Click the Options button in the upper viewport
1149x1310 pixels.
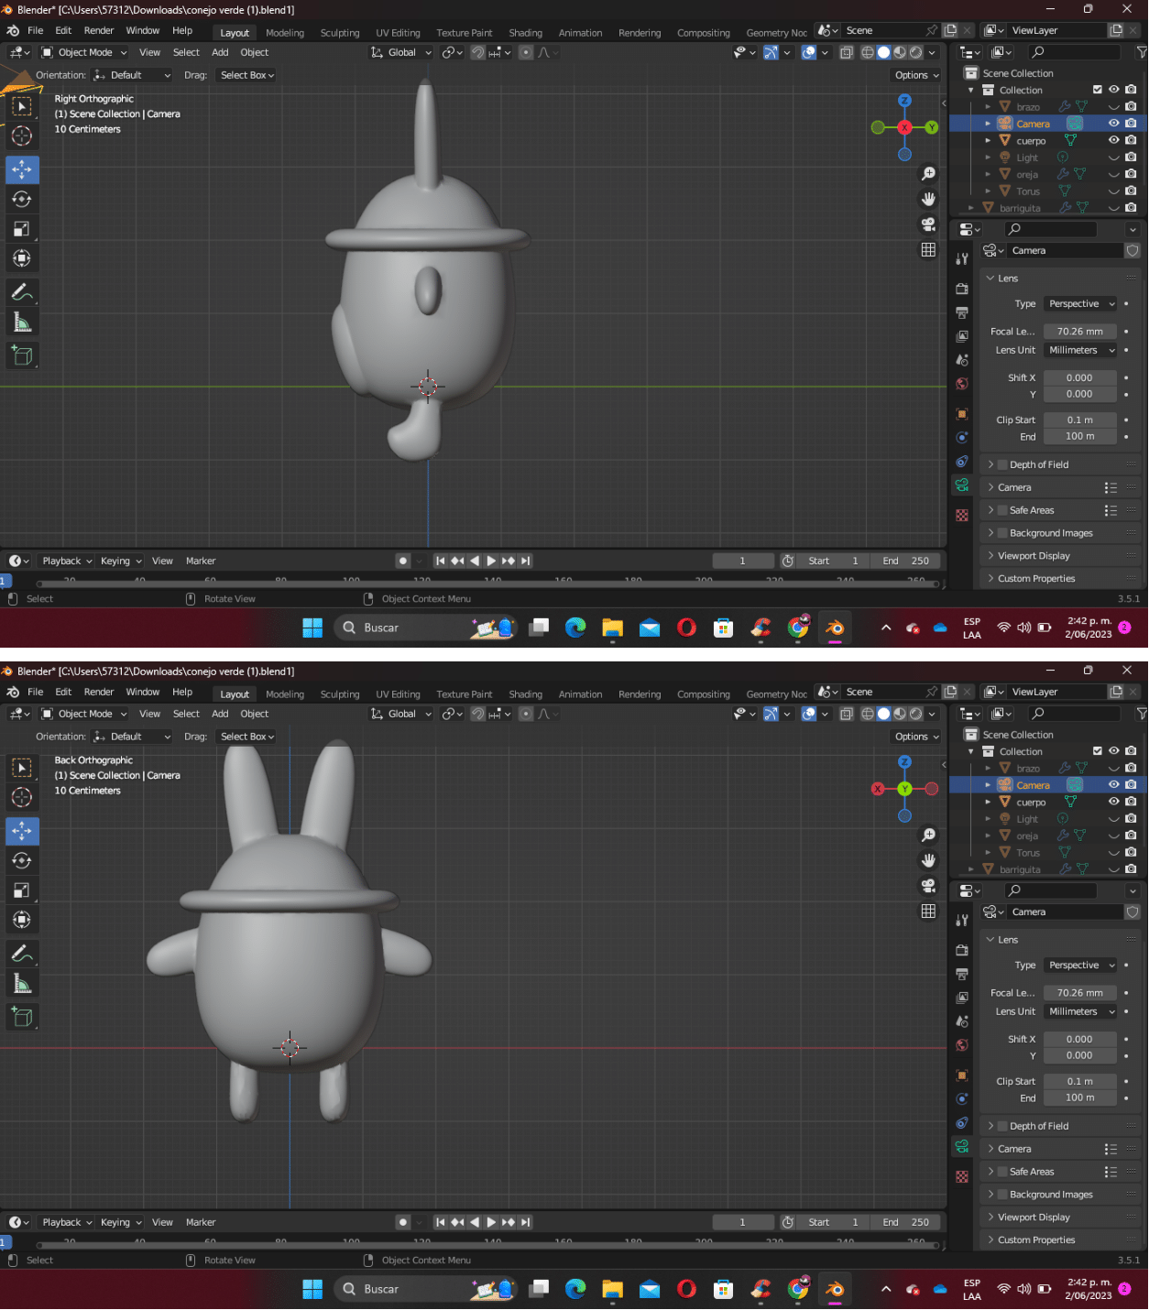point(916,75)
